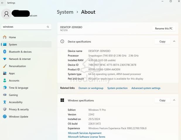Open Apps settings page
Viewport: 181px width, 140px height.
click(x=26, y=73)
